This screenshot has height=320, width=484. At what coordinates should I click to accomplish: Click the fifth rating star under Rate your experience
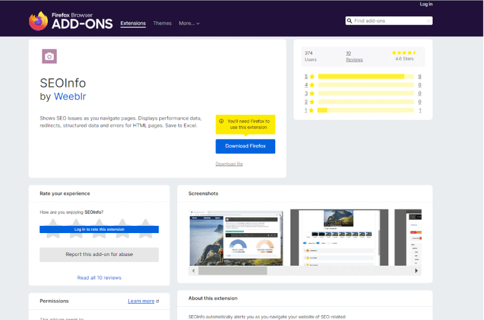[x=145, y=228]
